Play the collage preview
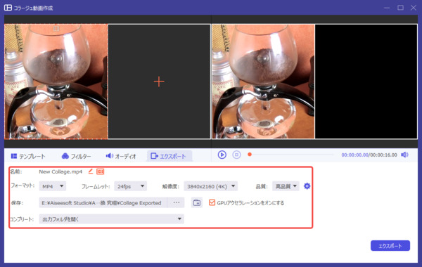 [222, 155]
